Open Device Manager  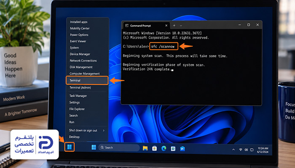pos(80,54)
